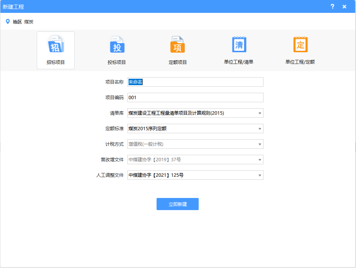Open help with the question mark icon
The height and width of the screenshot is (268, 356).
[332, 6]
